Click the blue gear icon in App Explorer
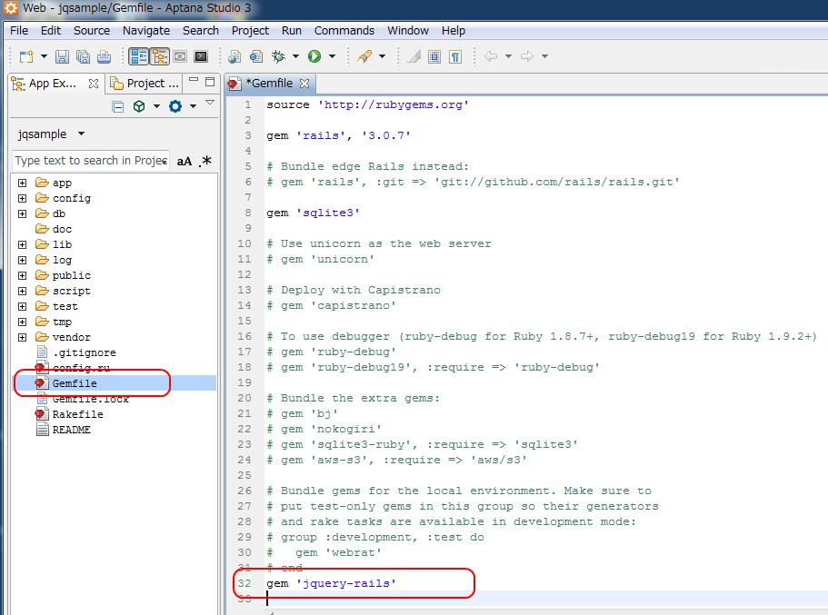Screen dimensions: 828x615 (x=175, y=106)
